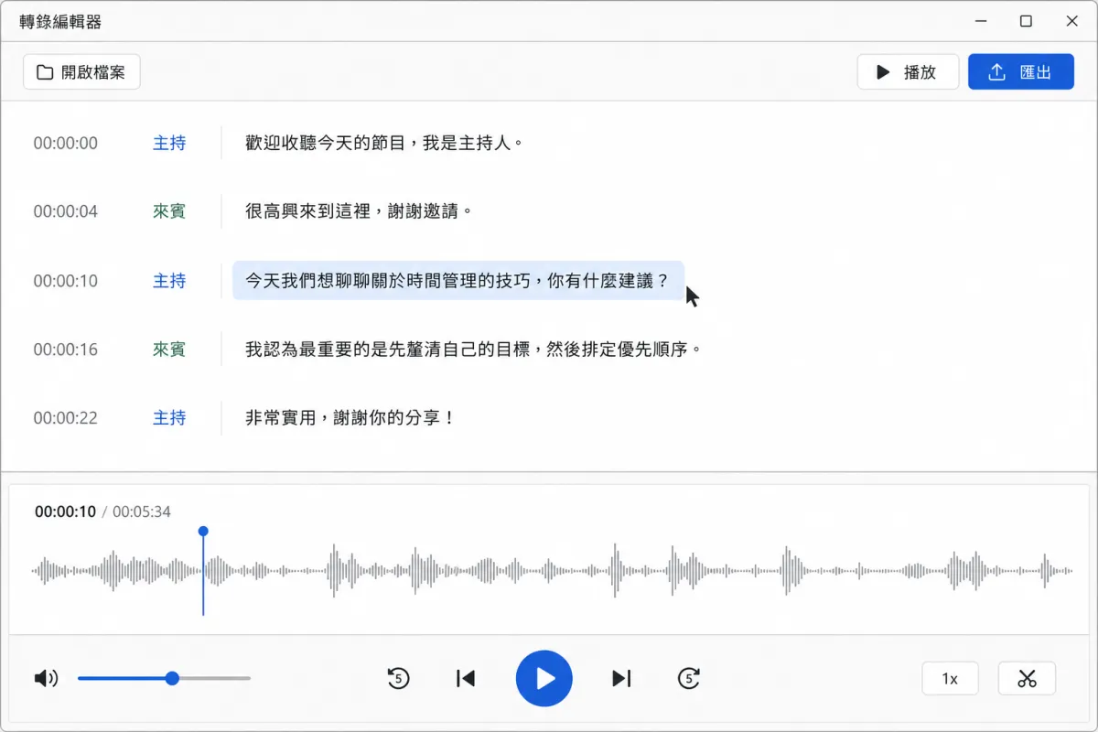
Task: Select the waveform playhead marker
Action: pos(203,531)
